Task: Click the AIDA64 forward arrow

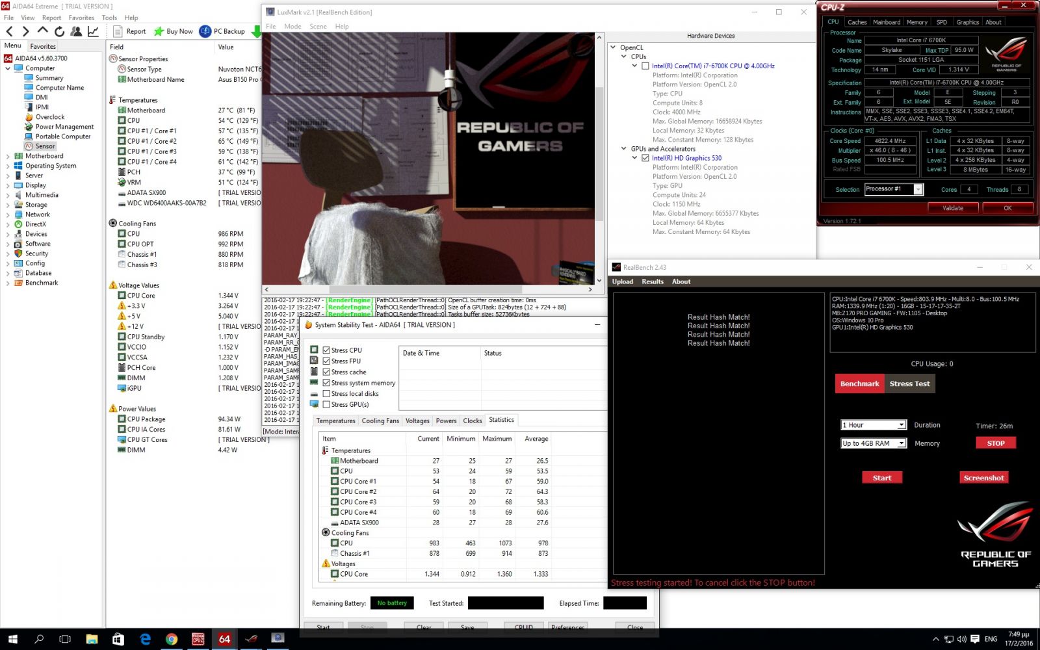Action: click(25, 31)
